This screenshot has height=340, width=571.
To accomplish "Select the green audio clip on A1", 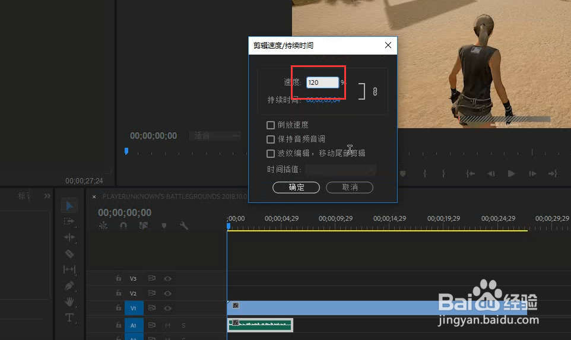I will [x=260, y=325].
